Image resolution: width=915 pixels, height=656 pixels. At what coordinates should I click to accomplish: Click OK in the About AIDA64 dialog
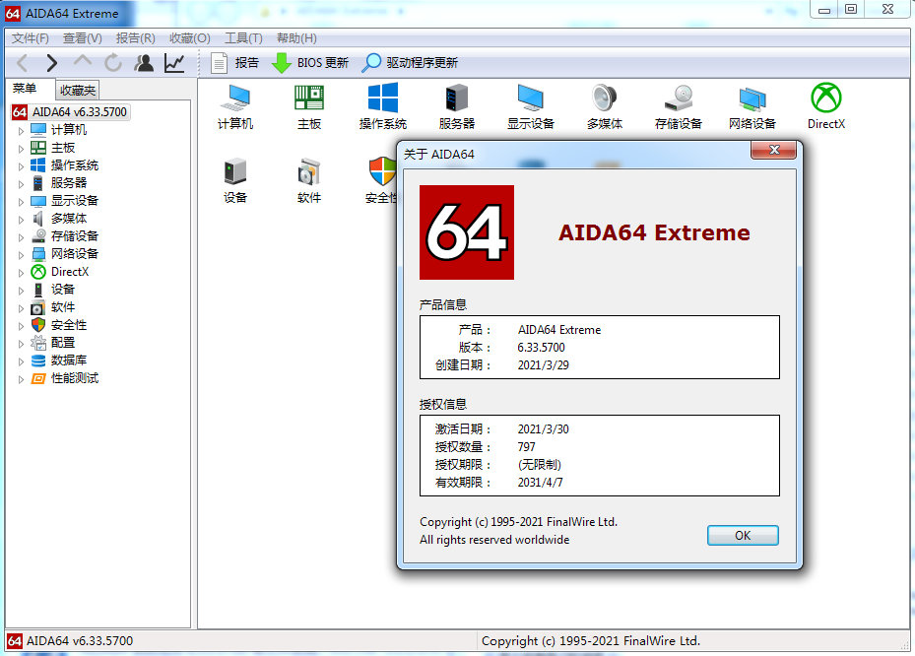point(743,535)
